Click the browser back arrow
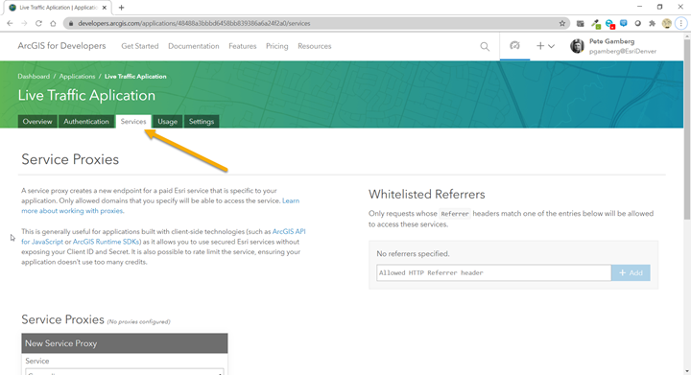Viewport: 691px width, 375px height. pos(10,23)
